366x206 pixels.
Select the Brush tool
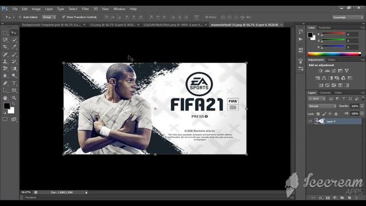[x=14, y=54]
